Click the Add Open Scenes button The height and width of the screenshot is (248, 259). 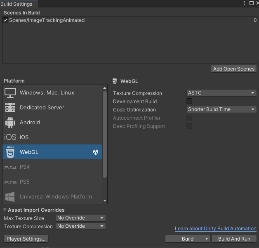(234, 69)
